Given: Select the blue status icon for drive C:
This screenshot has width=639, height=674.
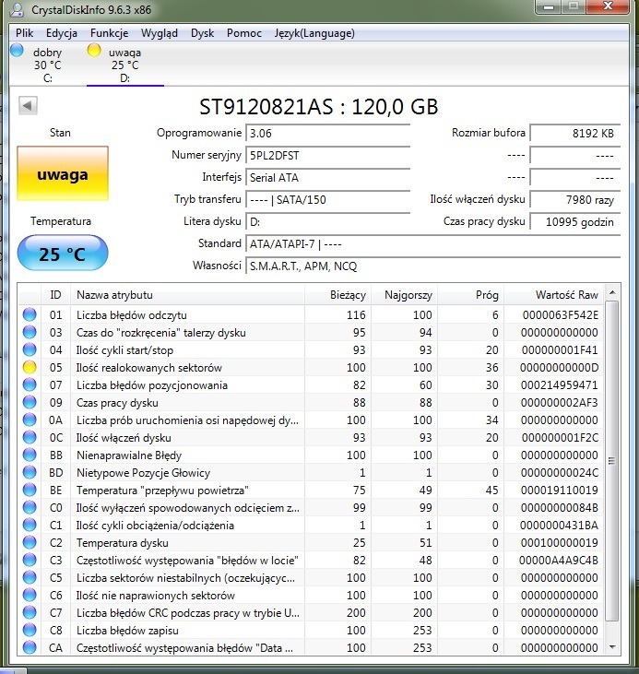Looking at the screenshot, I should tap(17, 52).
